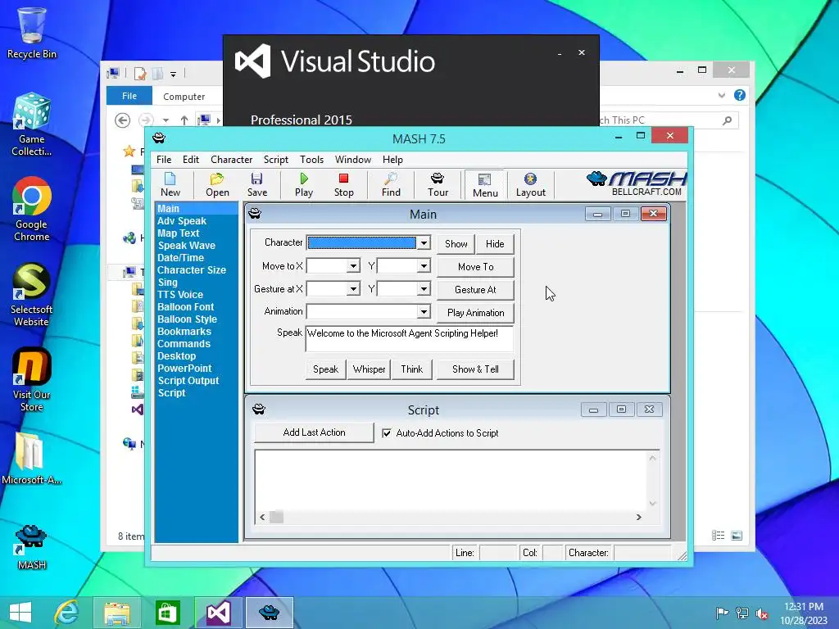The height and width of the screenshot is (629, 839).
Task: Open the Action Center flag tray icon
Action: [x=722, y=613]
